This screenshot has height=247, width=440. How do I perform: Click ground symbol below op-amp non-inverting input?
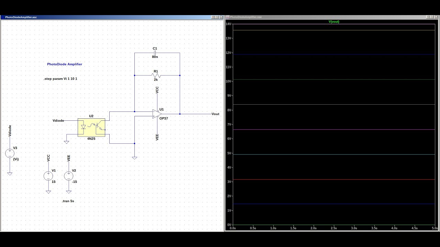click(134, 158)
